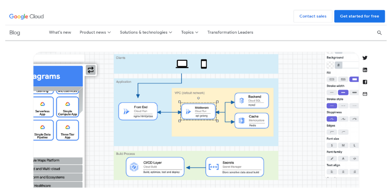Choose round Edges option

343,132
